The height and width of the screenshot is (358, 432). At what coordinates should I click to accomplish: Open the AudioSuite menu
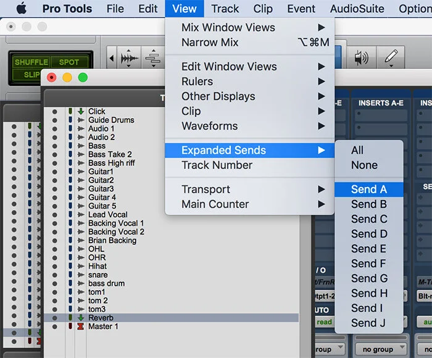pos(357,9)
